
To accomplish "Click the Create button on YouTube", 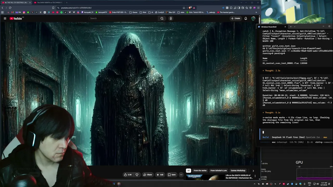I will (235, 18).
